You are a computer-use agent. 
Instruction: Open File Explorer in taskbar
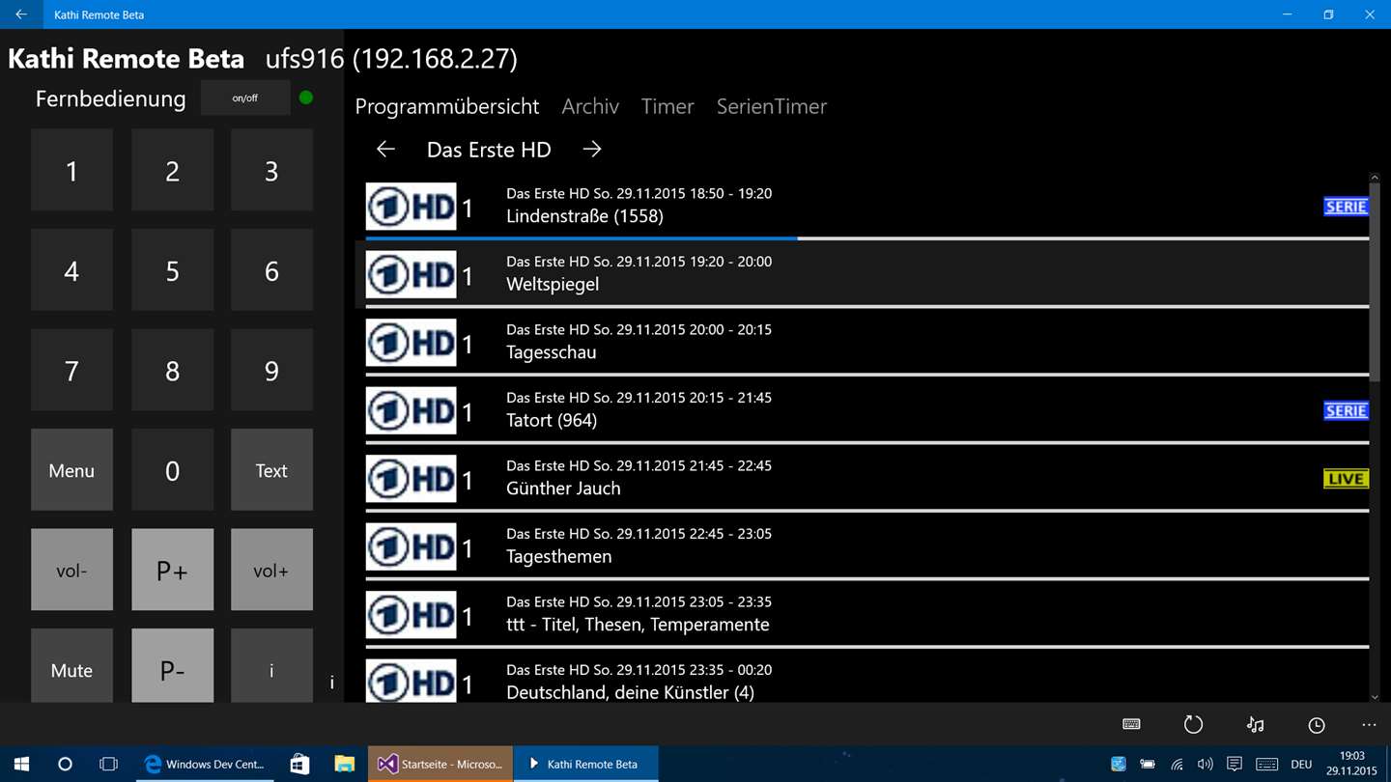(x=345, y=764)
